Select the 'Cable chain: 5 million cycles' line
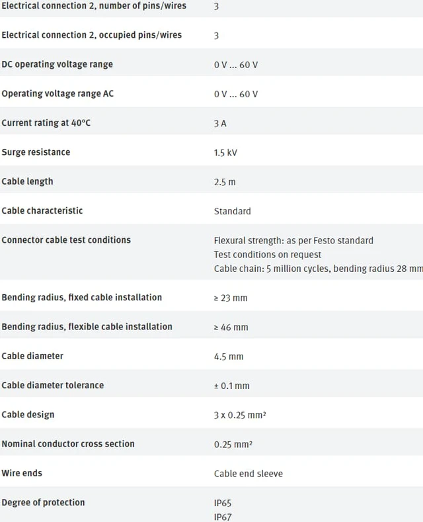This screenshot has width=423, height=522. coord(319,269)
